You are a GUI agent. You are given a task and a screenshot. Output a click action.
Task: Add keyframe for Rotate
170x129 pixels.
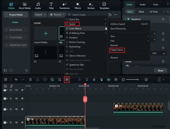coord(163,61)
